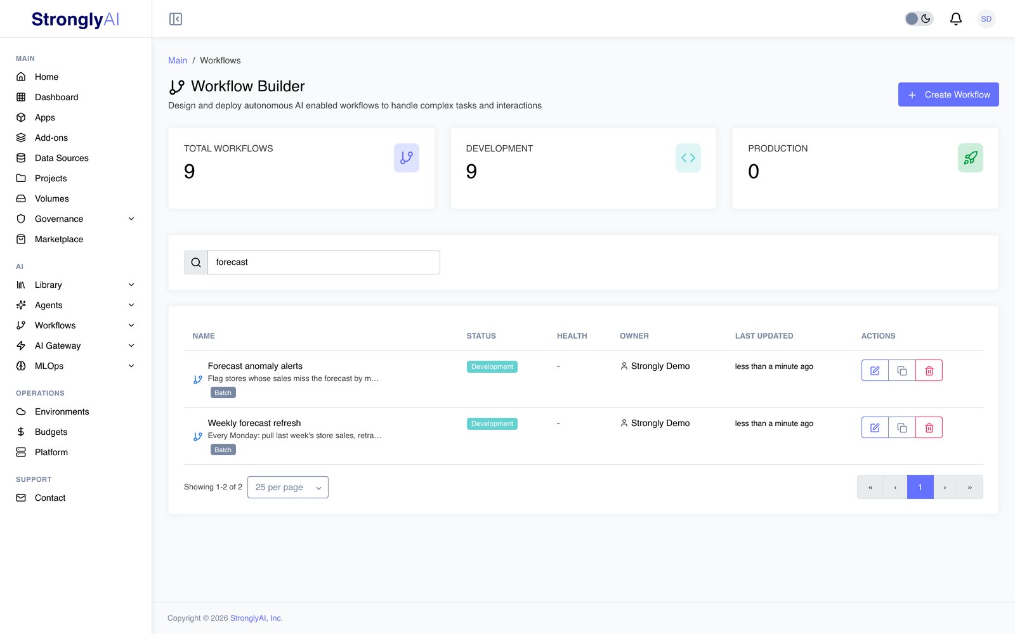
Task: Click the Data Sources database icon
Action: pyautogui.click(x=21, y=158)
